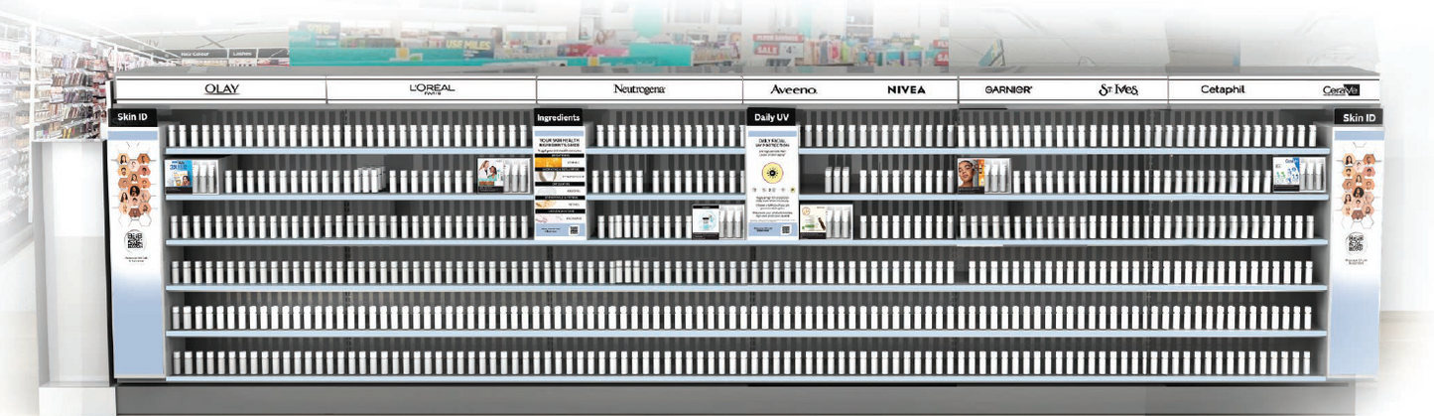Click the St. Ives brand logo
Image resolution: width=1434 pixels, height=416 pixels.
tap(1118, 90)
